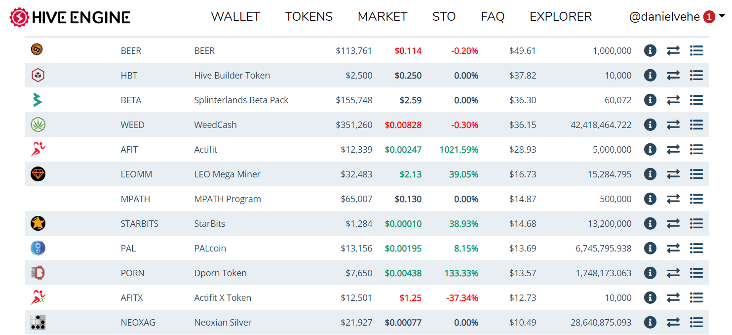Open the list icon in the AFIT row
Image resolution: width=732 pixels, height=335 pixels.
696,149
